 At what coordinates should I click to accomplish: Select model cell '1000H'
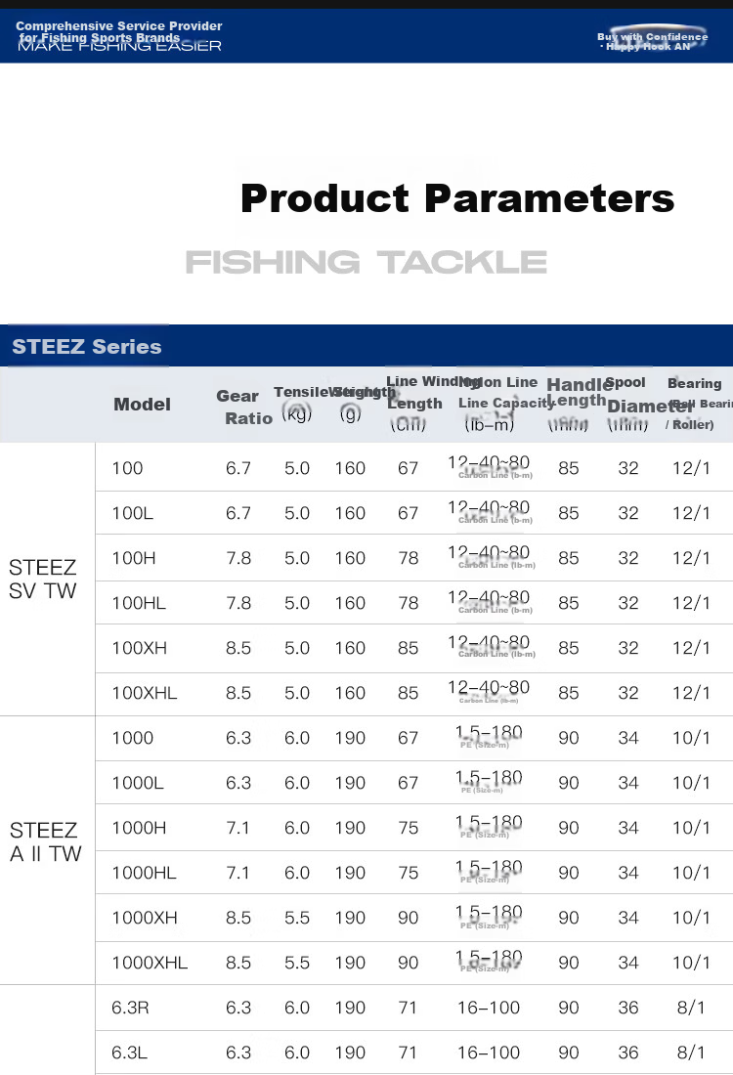point(139,828)
